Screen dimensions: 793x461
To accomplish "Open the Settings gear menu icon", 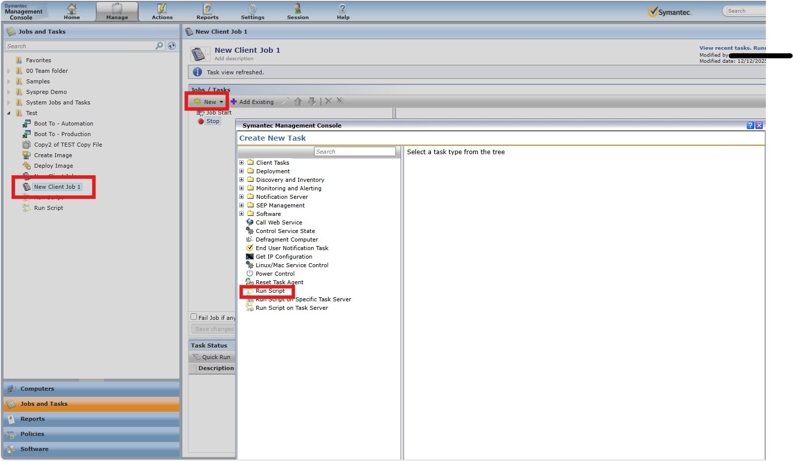I will [x=252, y=9].
